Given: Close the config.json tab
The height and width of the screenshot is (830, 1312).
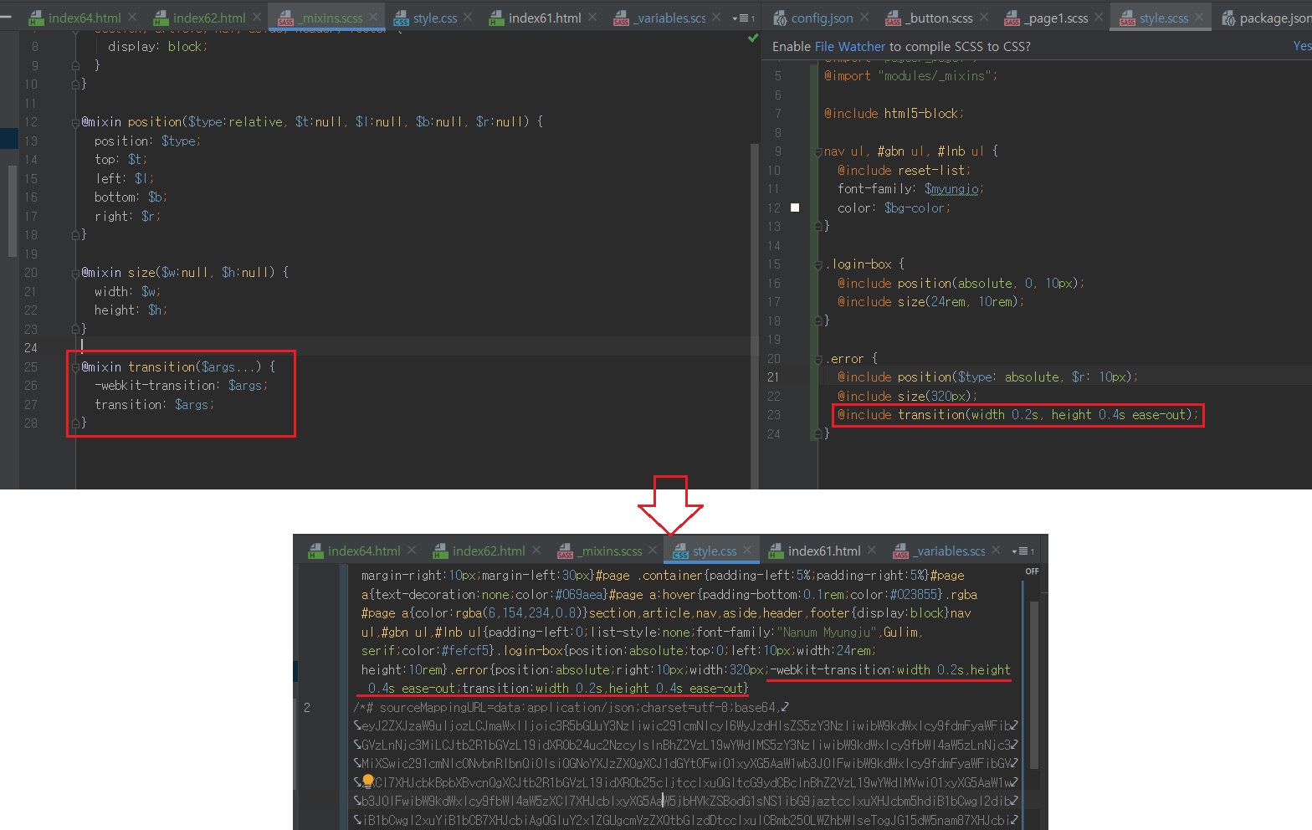Looking at the screenshot, I should [x=864, y=17].
